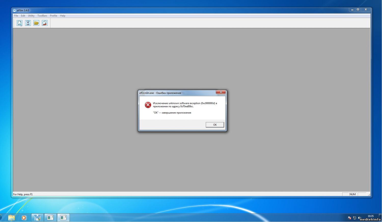Open the volume speaker tray icon
This screenshot has height=222, width=382.
359,218
